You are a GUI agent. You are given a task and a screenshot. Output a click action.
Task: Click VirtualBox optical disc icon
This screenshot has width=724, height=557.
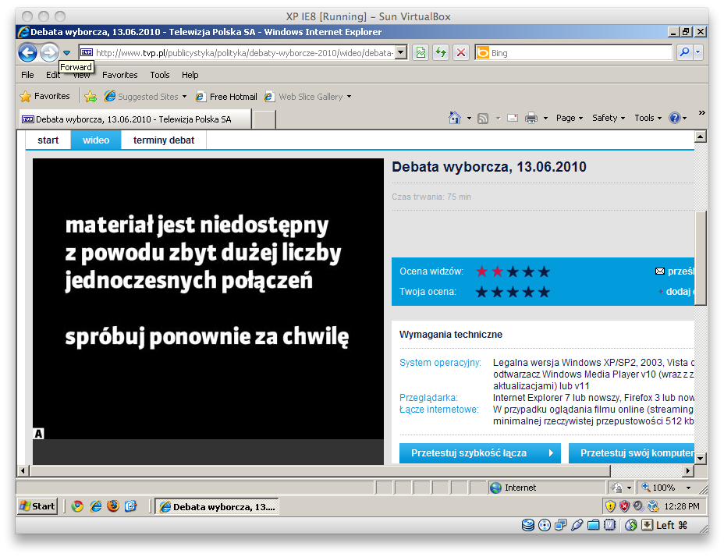545,525
